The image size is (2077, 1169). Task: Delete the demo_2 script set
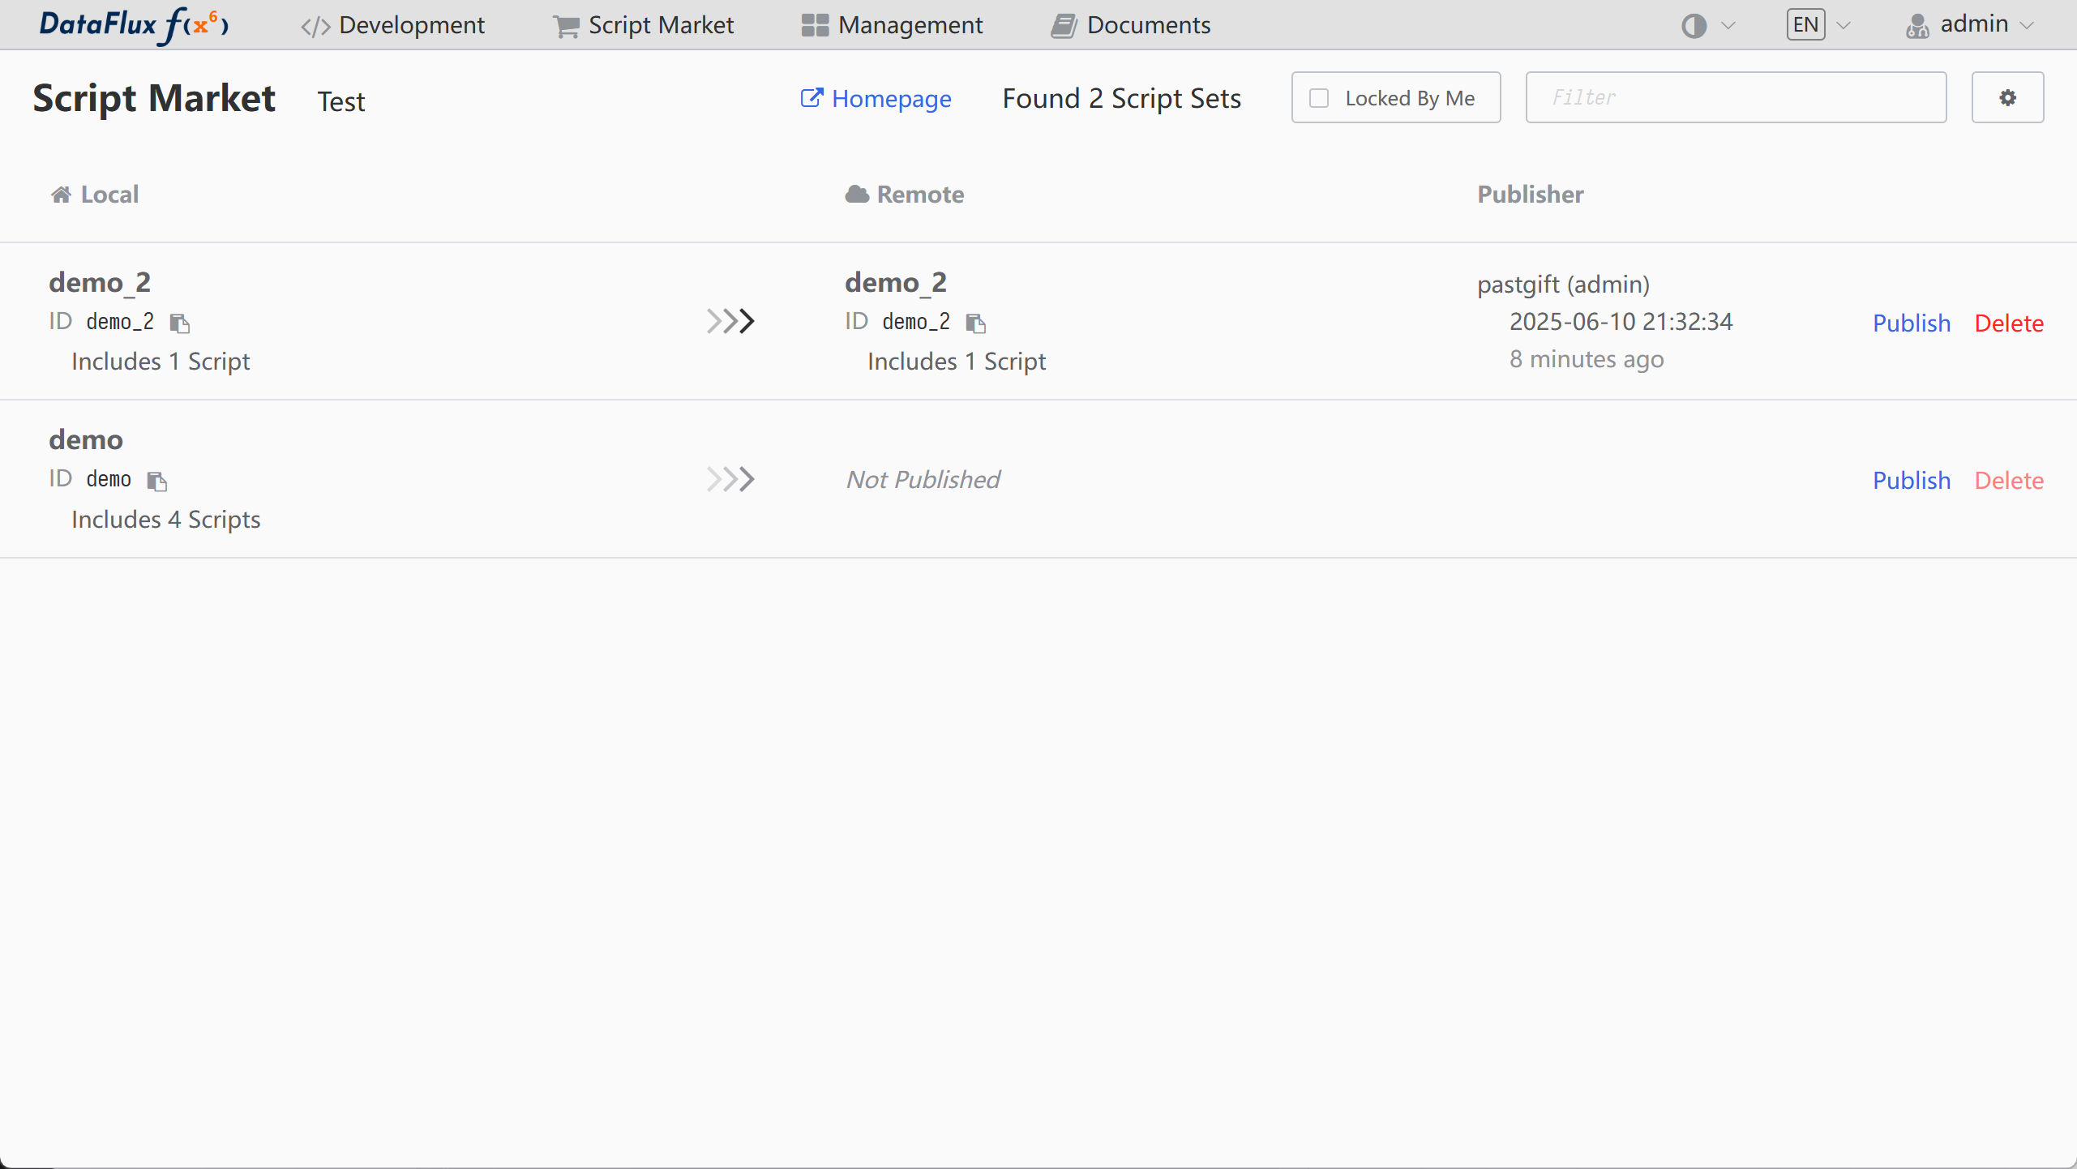click(x=2008, y=323)
